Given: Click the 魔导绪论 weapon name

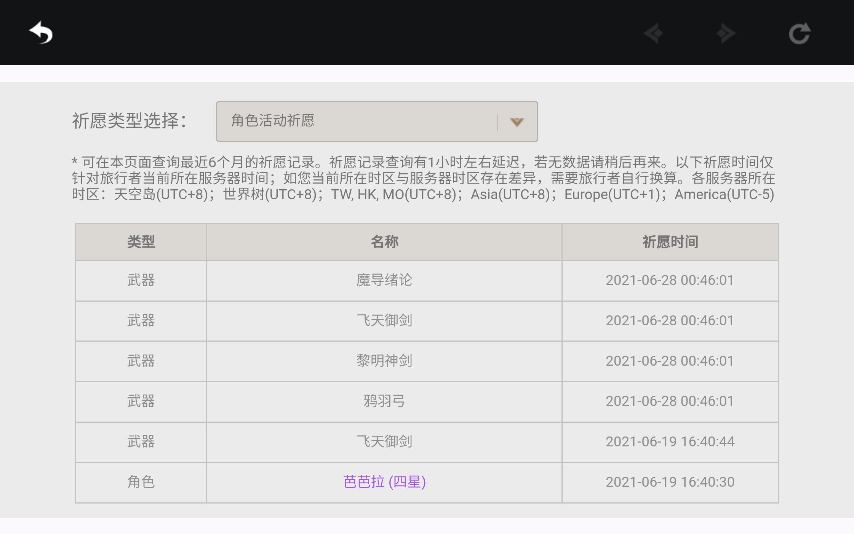Looking at the screenshot, I should 384,280.
